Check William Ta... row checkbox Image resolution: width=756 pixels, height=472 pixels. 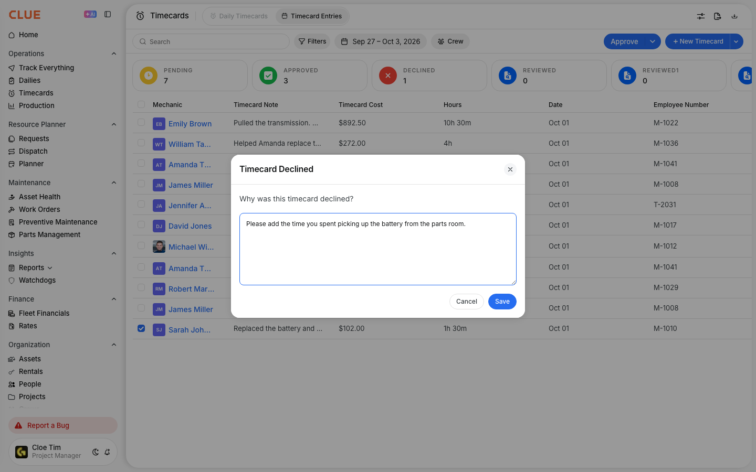pyautogui.click(x=141, y=143)
